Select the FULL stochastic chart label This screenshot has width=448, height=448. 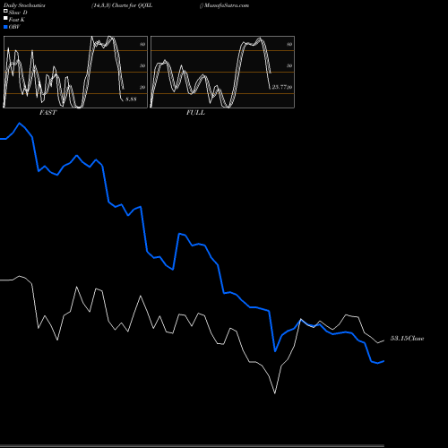(195, 112)
